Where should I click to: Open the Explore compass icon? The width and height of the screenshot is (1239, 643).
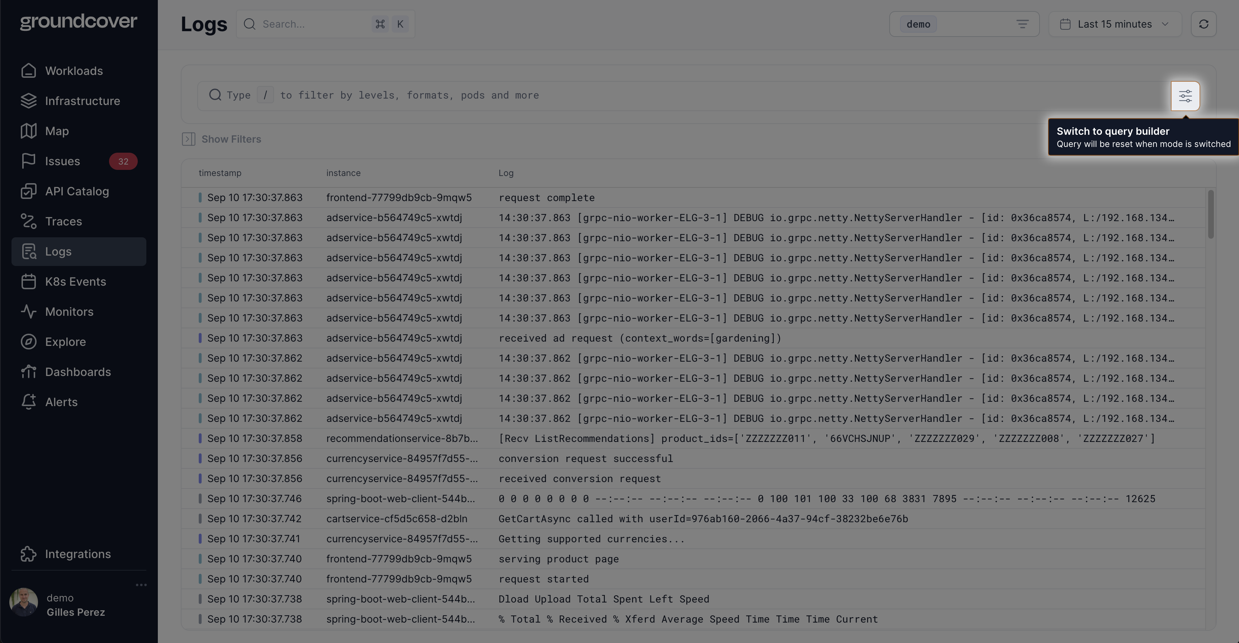pos(28,342)
